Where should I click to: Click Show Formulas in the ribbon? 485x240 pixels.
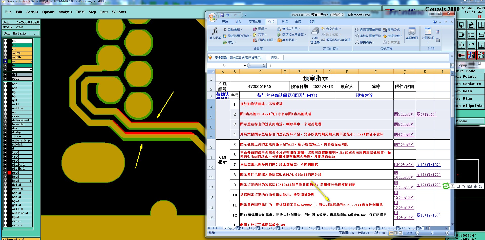(391, 29)
